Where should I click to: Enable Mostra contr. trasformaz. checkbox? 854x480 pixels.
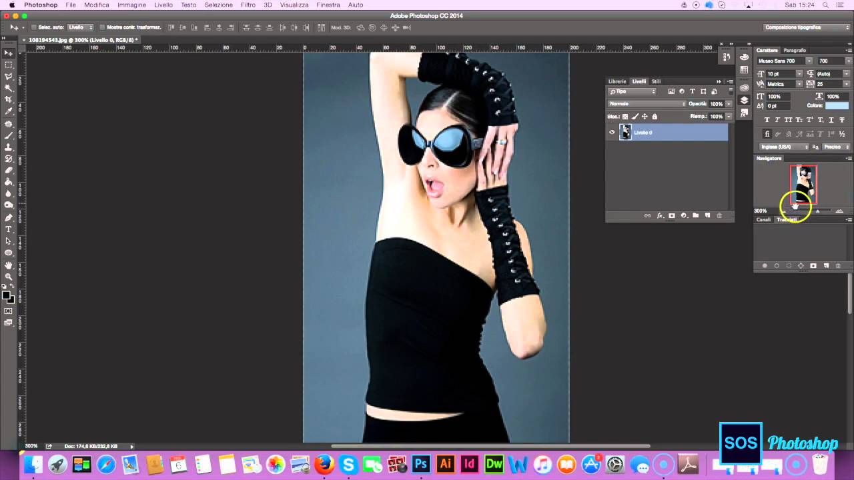101,27
